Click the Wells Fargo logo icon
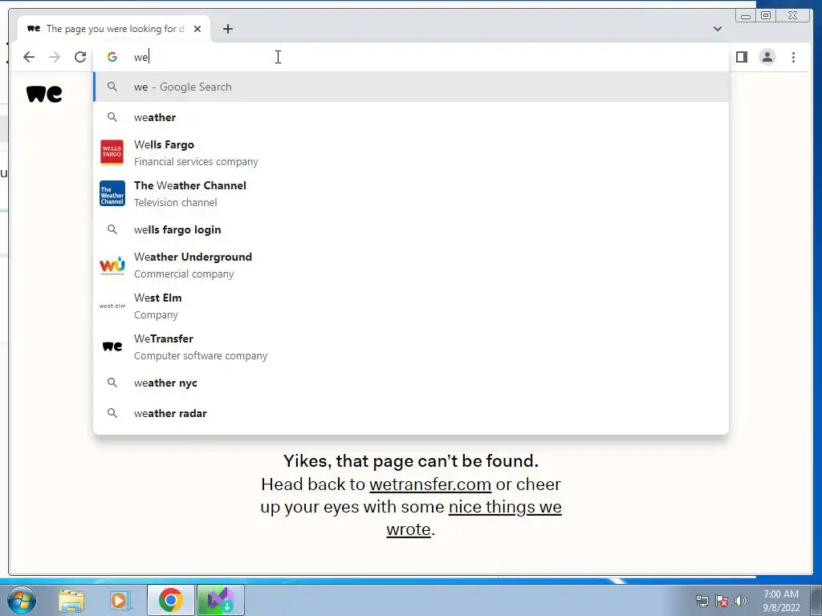 (112, 152)
